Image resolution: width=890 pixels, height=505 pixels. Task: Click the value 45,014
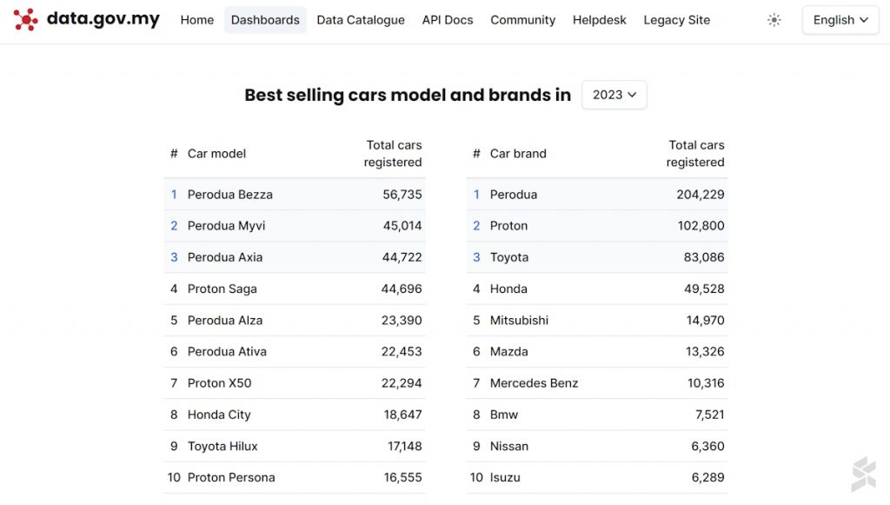(402, 226)
